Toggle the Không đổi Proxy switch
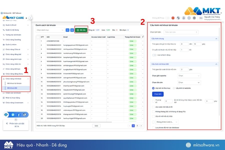Image resolution: width=225 pixels, height=150 pixels. pyautogui.click(x=167, y=18)
